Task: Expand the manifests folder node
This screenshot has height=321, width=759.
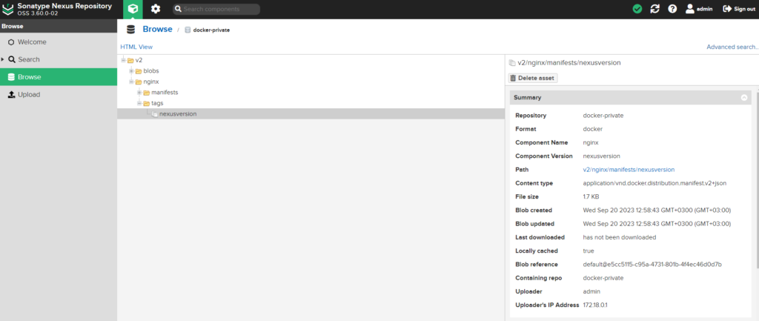Action: point(139,93)
